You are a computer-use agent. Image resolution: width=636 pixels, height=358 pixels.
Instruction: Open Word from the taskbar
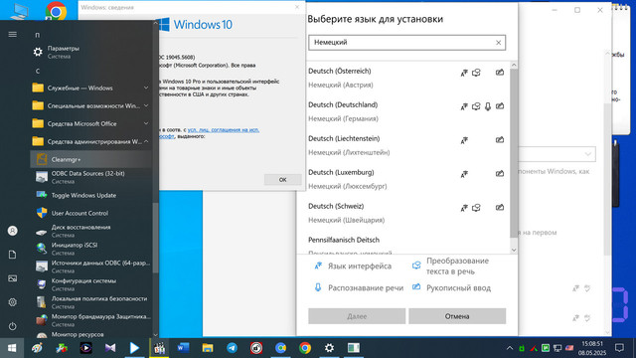pos(183,348)
